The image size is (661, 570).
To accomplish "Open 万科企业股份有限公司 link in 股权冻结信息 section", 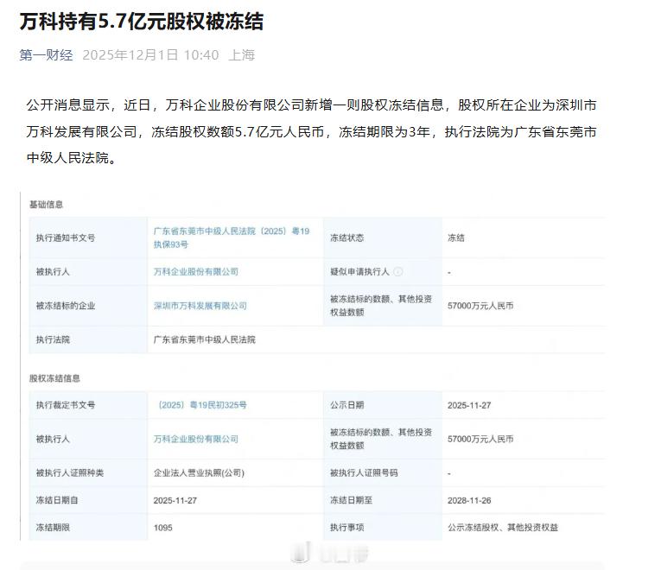I will [x=195, y=439].
